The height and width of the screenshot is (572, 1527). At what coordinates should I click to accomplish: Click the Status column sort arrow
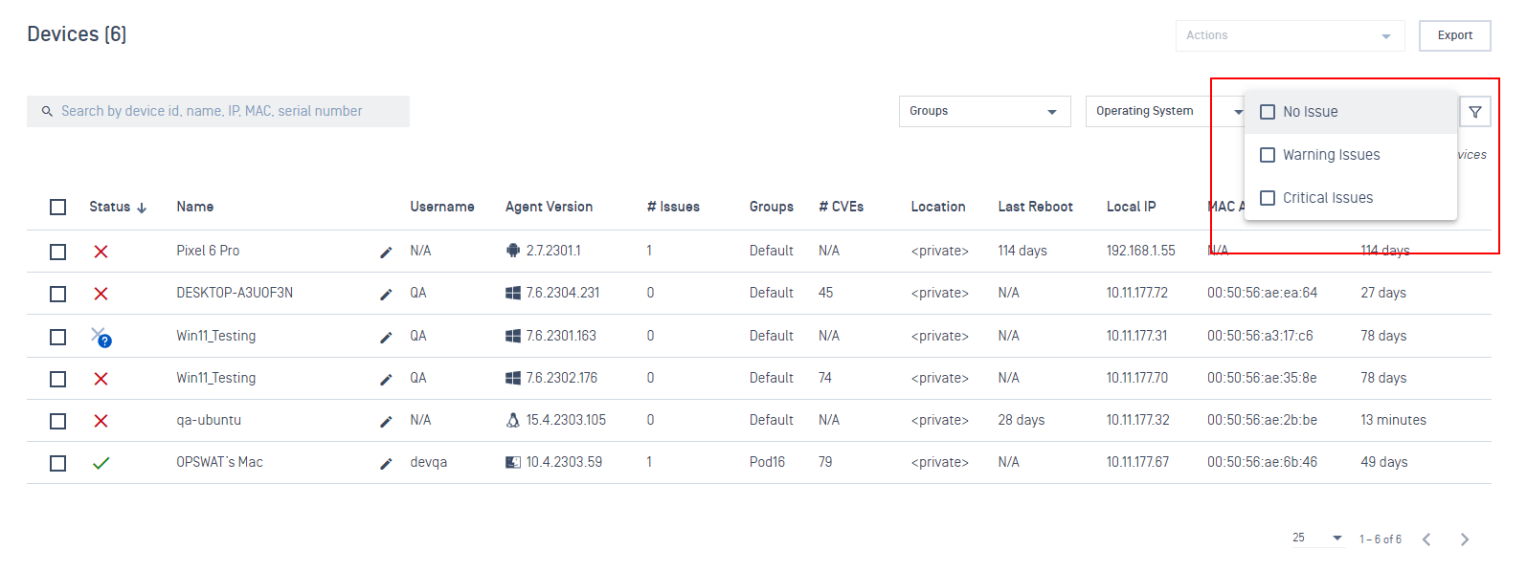142,208
